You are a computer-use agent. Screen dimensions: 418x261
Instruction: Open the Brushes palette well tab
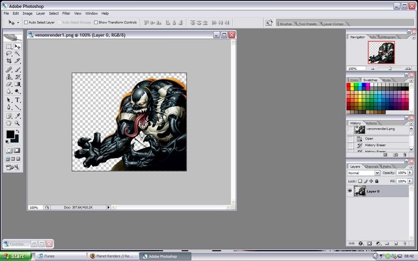(286, 24)
